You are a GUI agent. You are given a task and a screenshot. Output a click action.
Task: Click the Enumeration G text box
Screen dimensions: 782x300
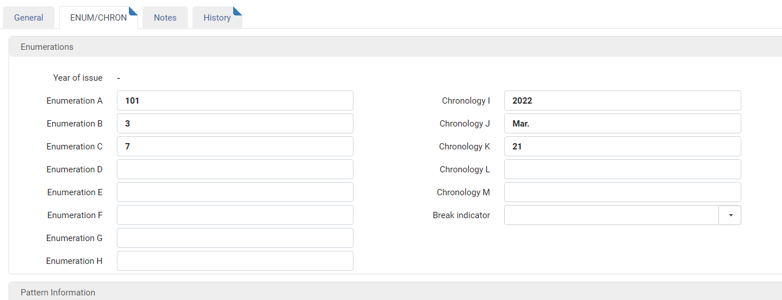coord(235,238)
